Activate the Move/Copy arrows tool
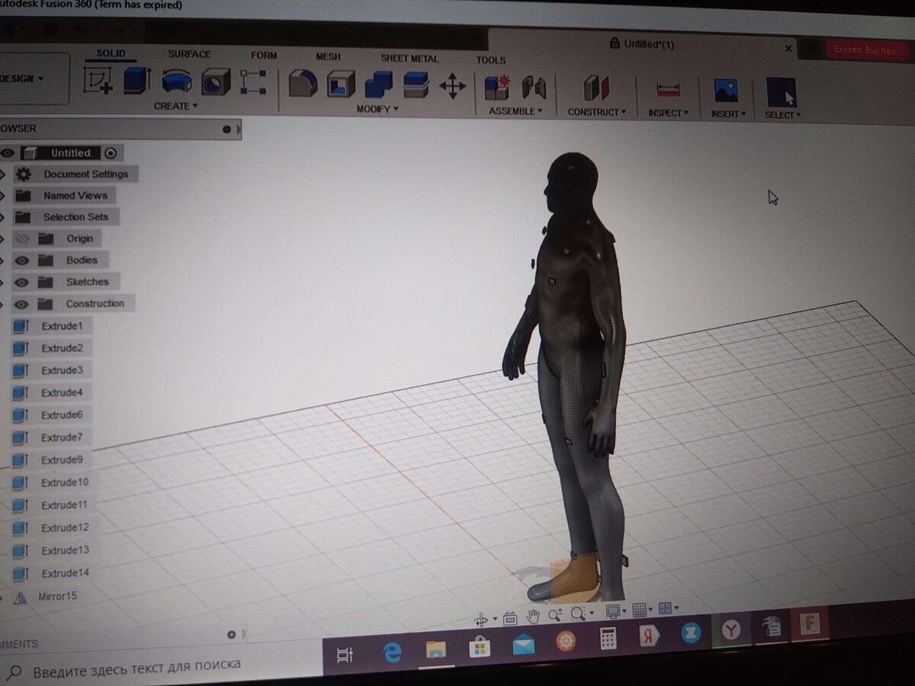 tap(452, 86)
